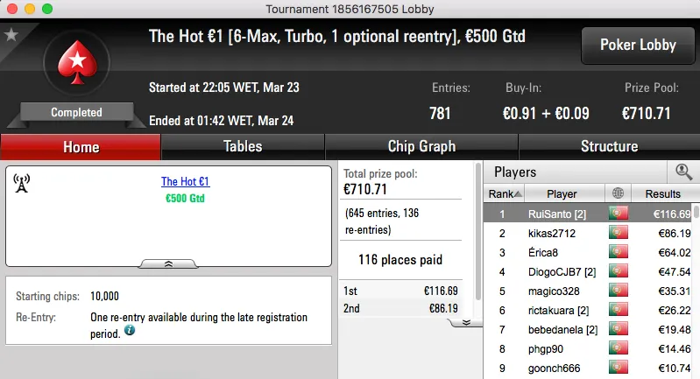This screenshot has width=700, height=379.
Task: Open the re-entry info icon
Action: click(130, 331)
